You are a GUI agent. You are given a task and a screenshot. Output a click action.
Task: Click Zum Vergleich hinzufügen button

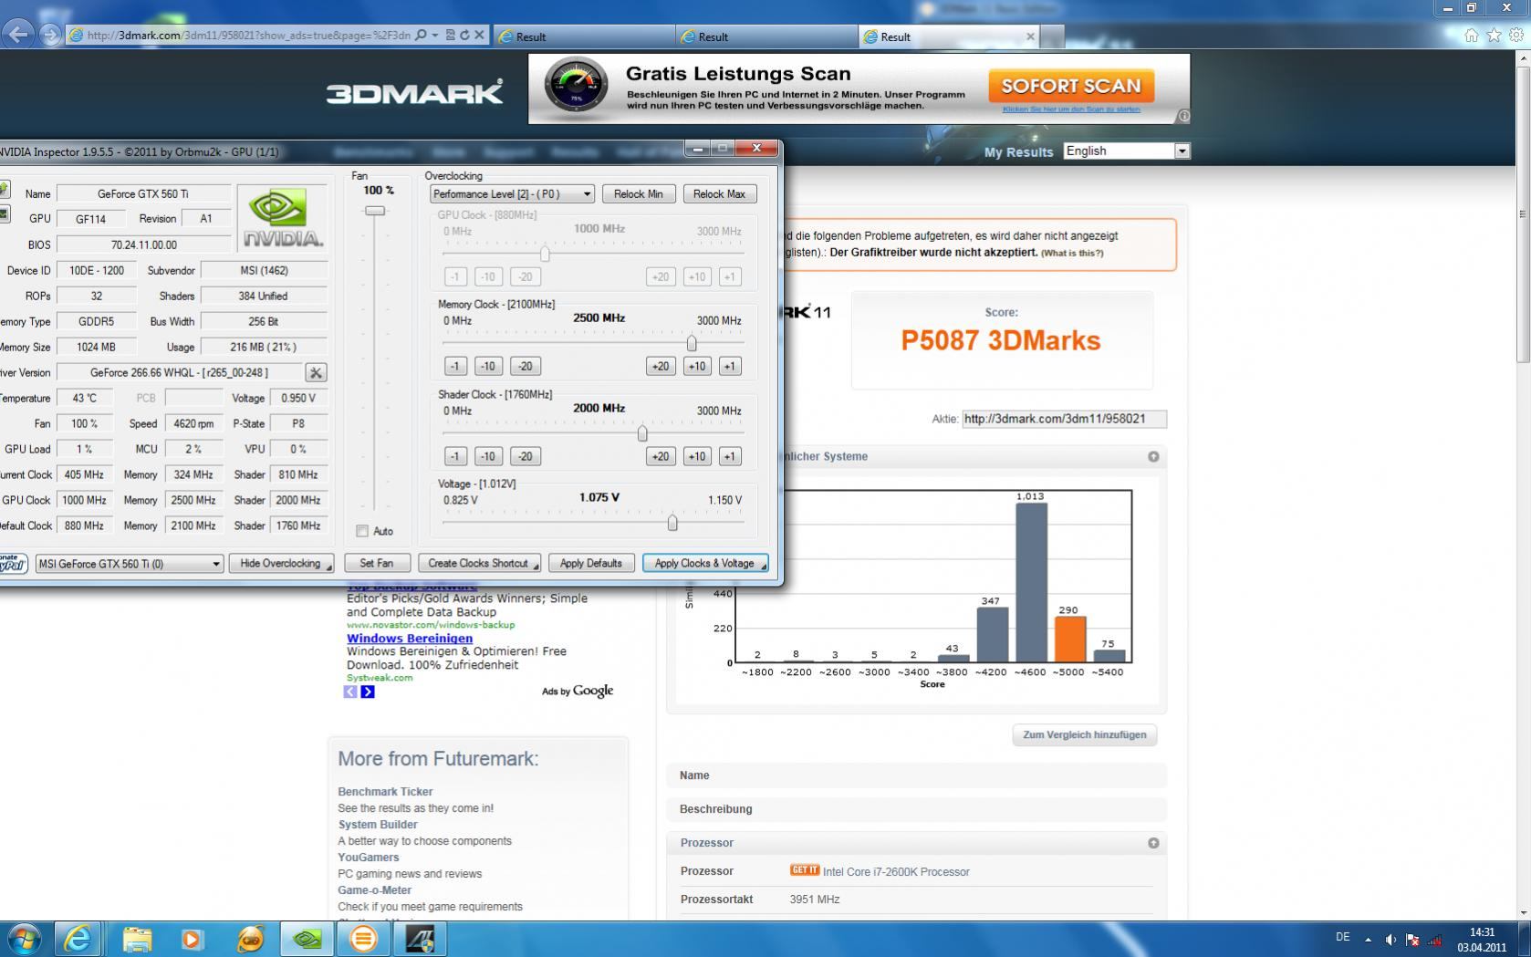[1085, 734]
